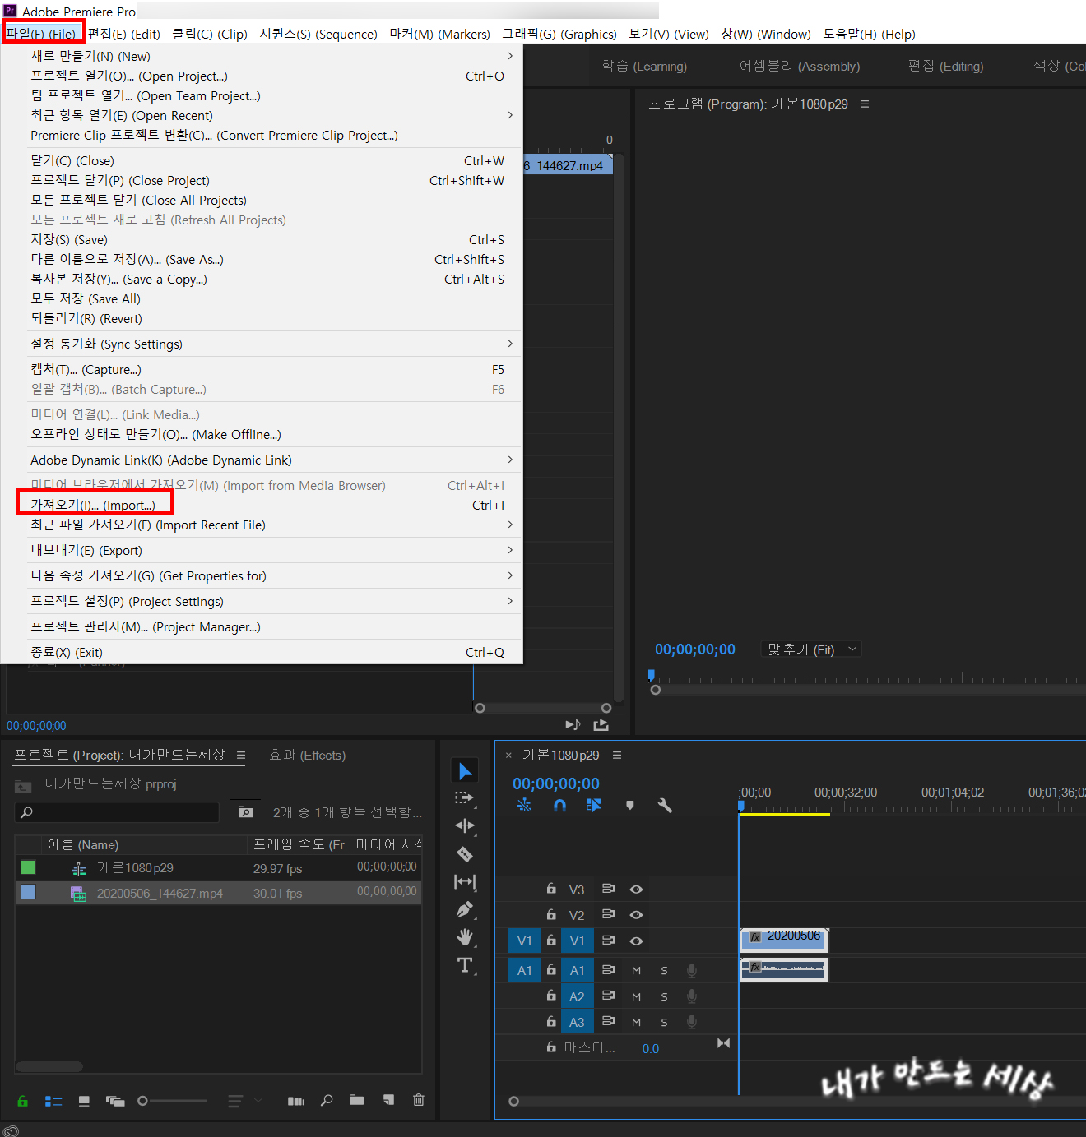
Task: Select the Razor tool
Action: (x=465, y=854)
